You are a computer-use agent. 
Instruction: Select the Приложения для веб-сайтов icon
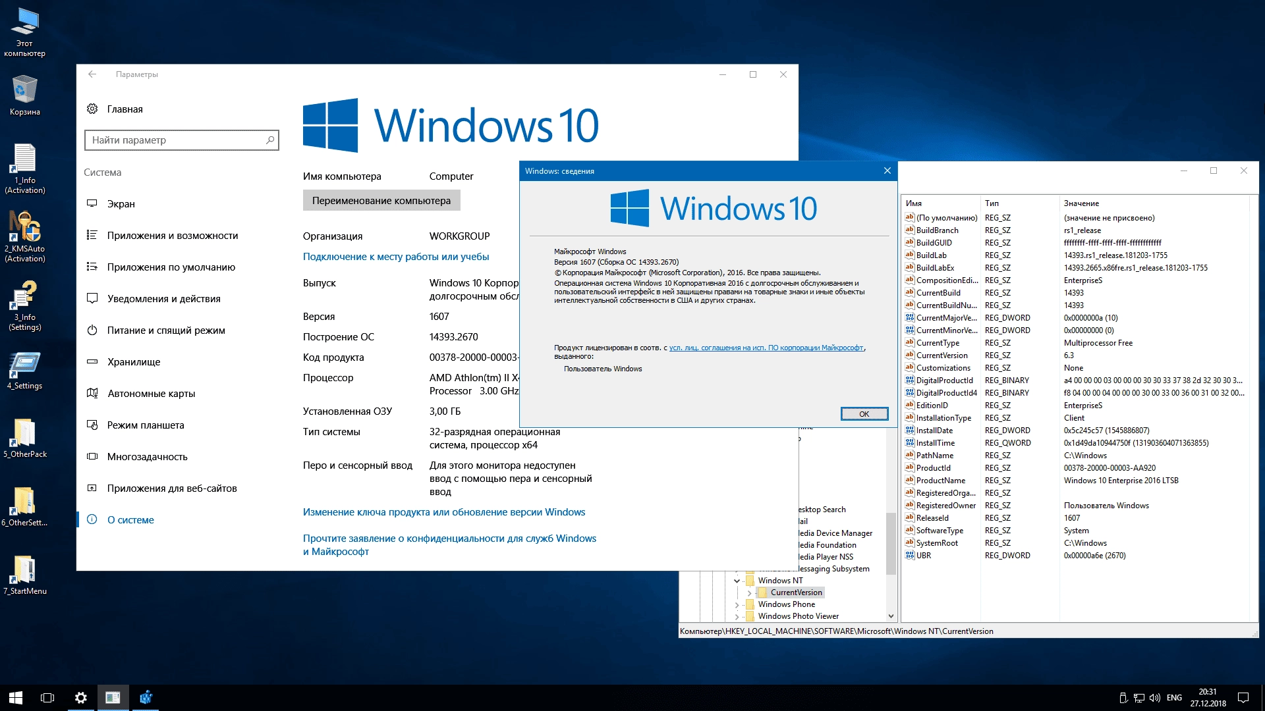[92, 488]
